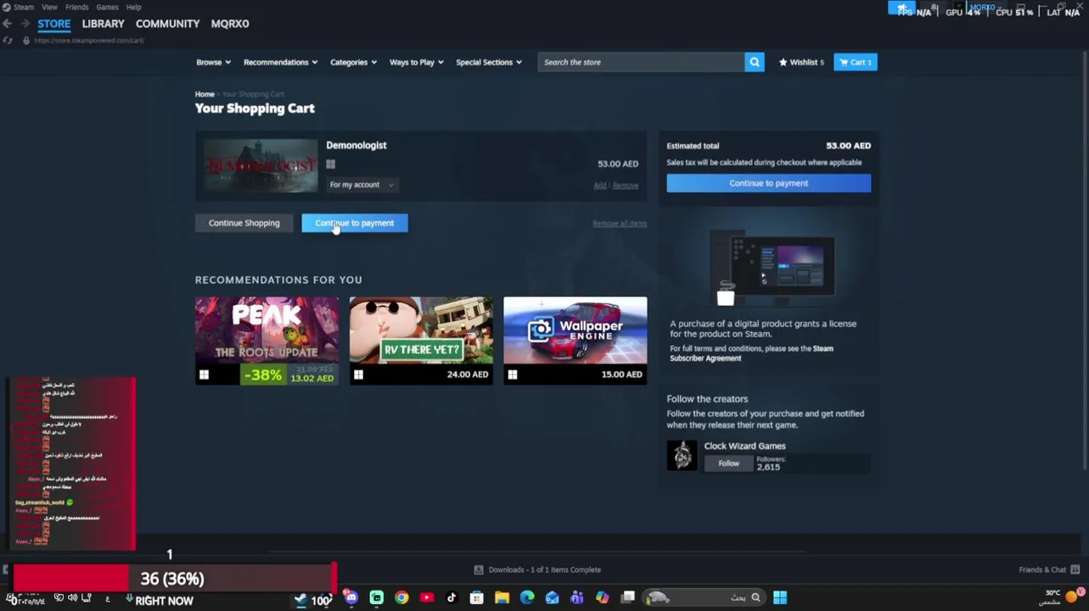Switch to the STORE tab
The width and height of the screenshot is (1089, 611).
click(53, 24)
